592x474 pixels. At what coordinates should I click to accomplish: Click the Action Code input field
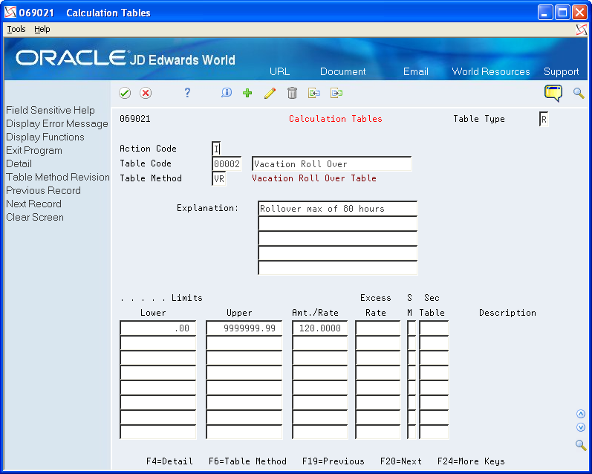coord(216,149)
